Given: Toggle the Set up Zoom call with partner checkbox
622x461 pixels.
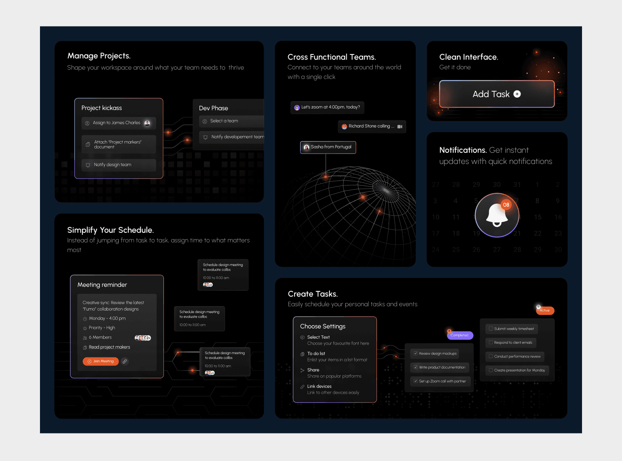Looking at the screenshot, I should 416,381.
